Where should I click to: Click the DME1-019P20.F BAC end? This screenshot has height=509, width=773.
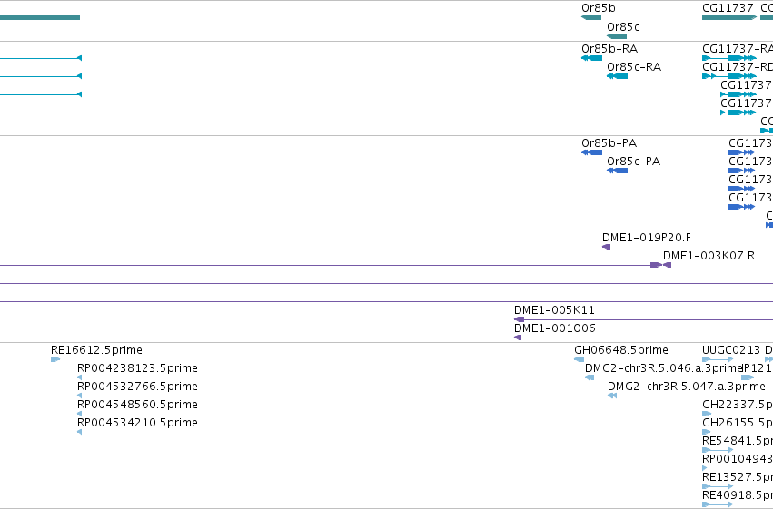(607, 247)
